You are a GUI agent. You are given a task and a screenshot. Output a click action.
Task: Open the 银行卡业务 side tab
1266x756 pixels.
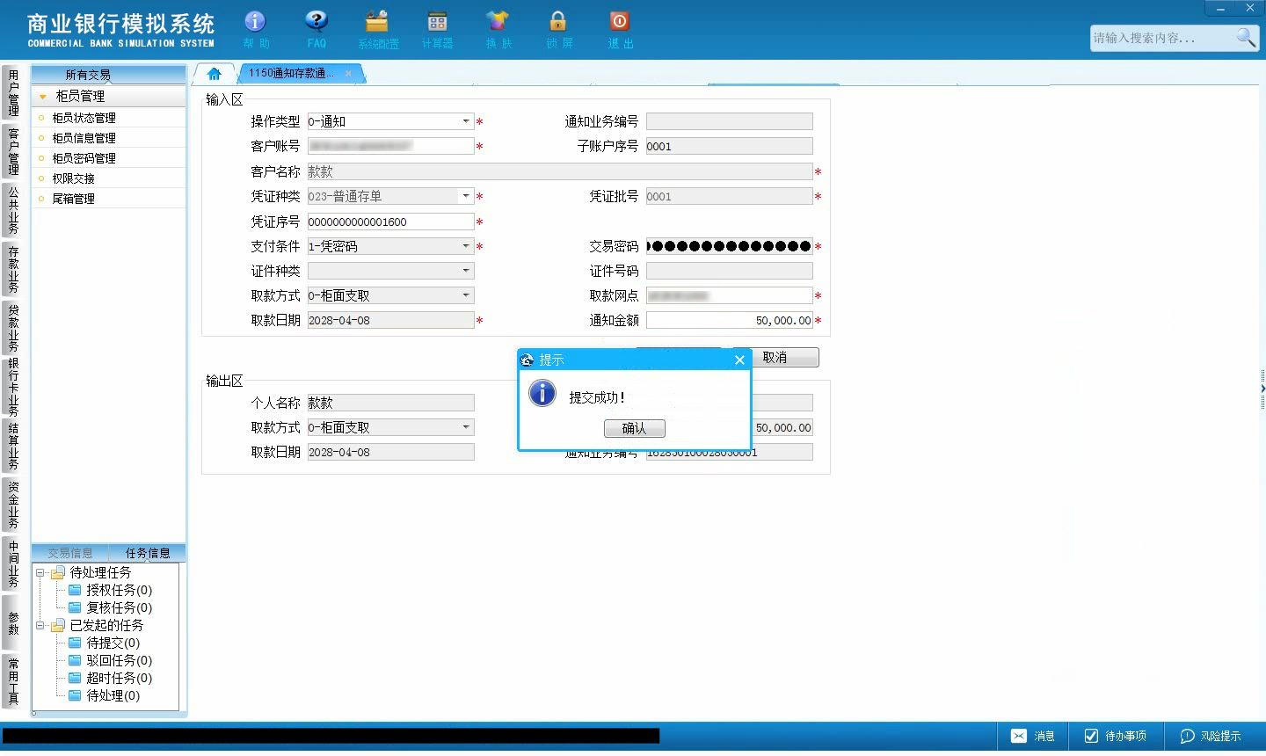13,387
